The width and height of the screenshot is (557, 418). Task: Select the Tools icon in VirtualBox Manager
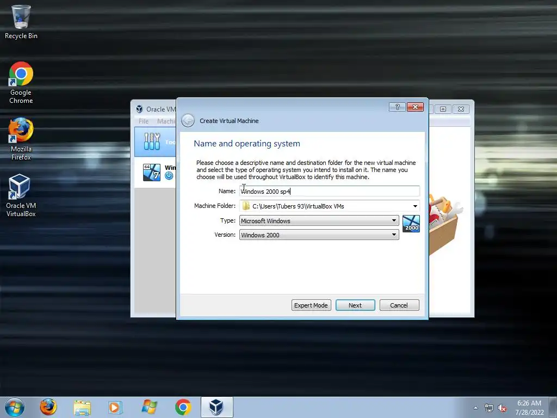[152, 142]
